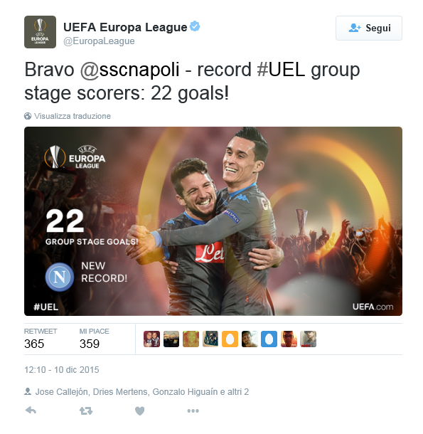Open the UEFA Europa League profile avatar
The height and width of the screenshot is (434, 423).
40,32
